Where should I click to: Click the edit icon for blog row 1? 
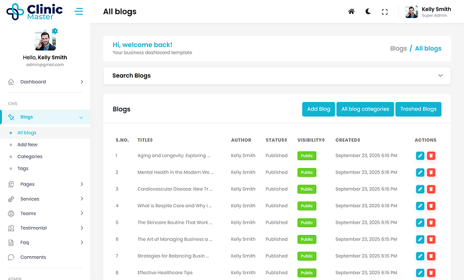[420, 156]
